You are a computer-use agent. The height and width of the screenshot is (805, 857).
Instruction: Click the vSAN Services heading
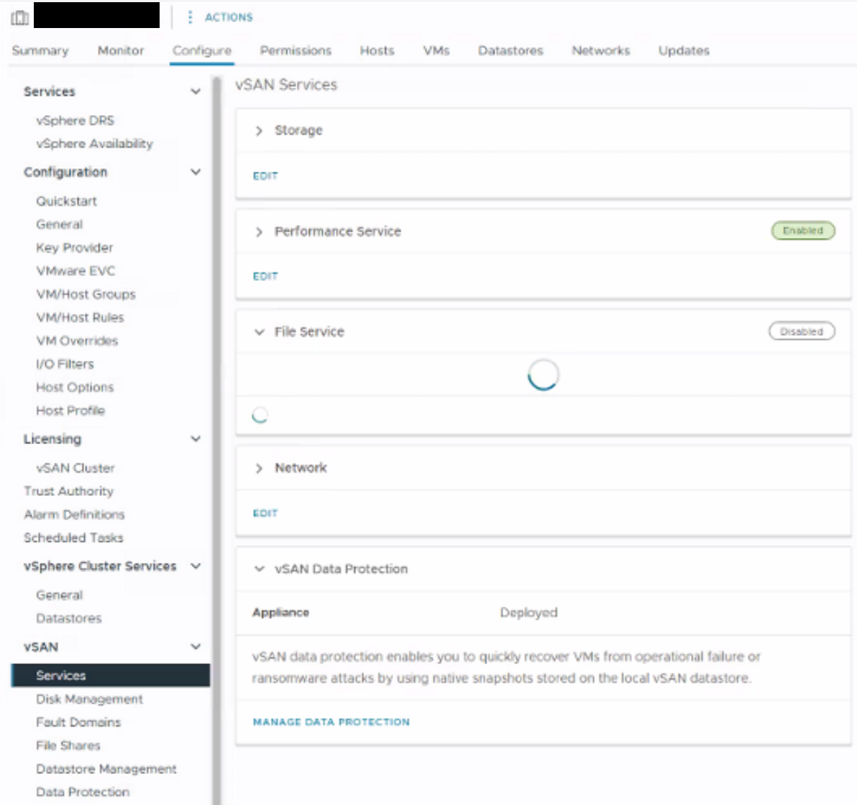(x=286, y=85)
